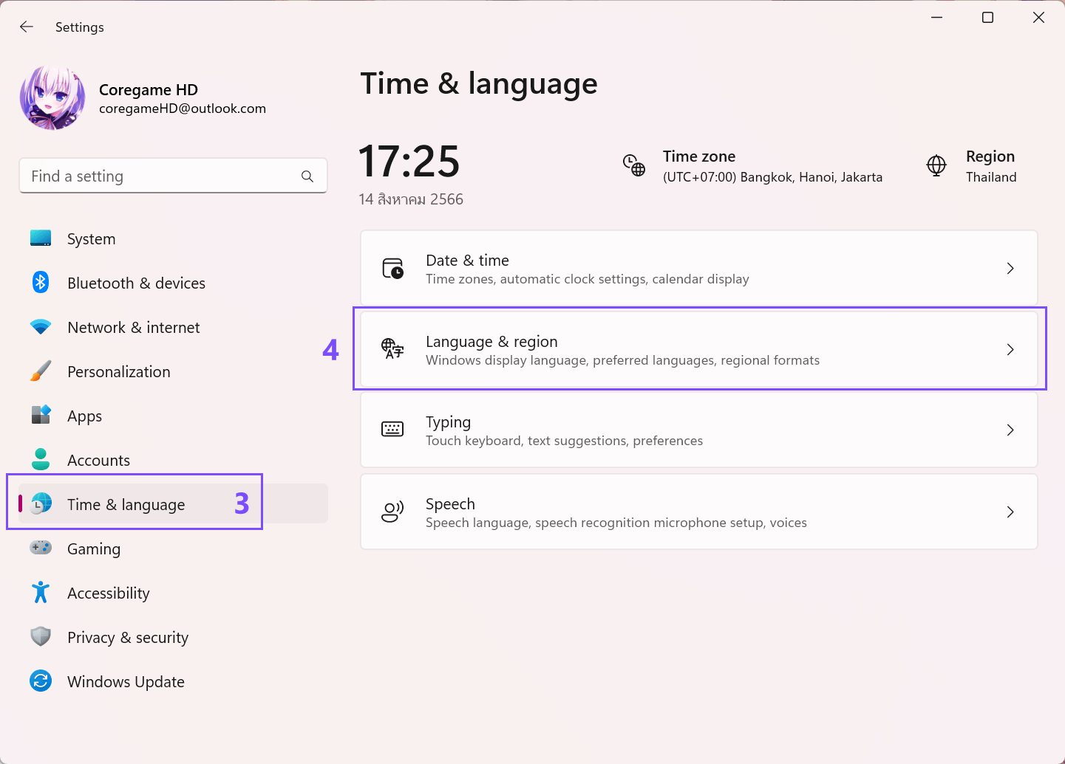Click the Accounts person icon

[x=41, y=459]
